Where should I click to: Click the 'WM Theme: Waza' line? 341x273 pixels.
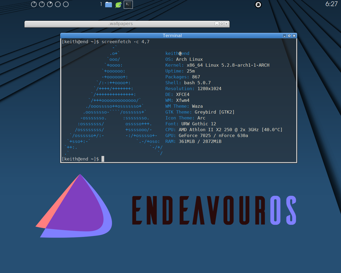[x=184, y=106]
